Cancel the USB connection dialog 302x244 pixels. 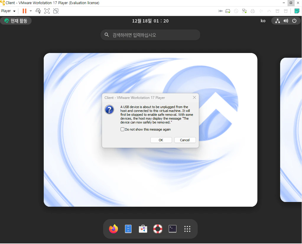coord(185,140)
